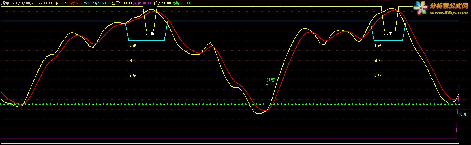471x145 pixels.
Task: Click the cyan 观注 label beside purple line
Action: tap(463, 114)
